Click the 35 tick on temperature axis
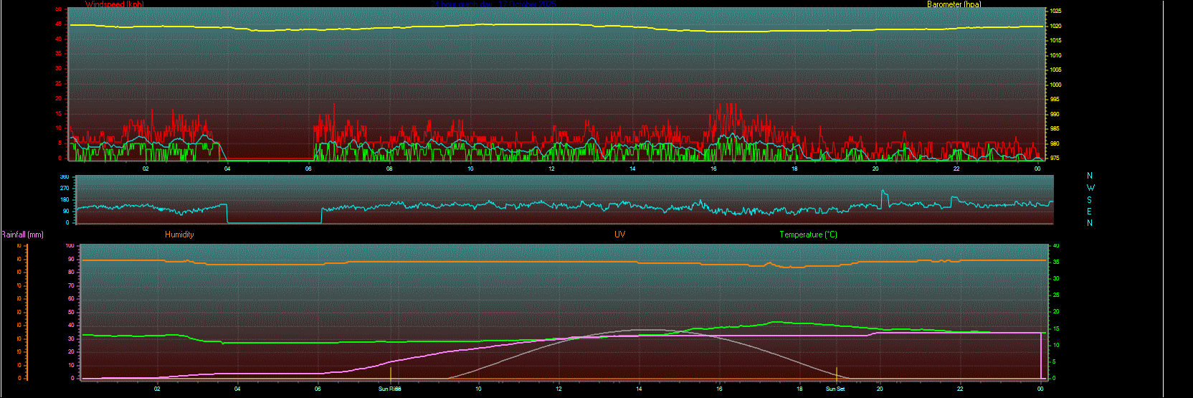This screenshot has width=1193, height=398. coord(1055,262)
